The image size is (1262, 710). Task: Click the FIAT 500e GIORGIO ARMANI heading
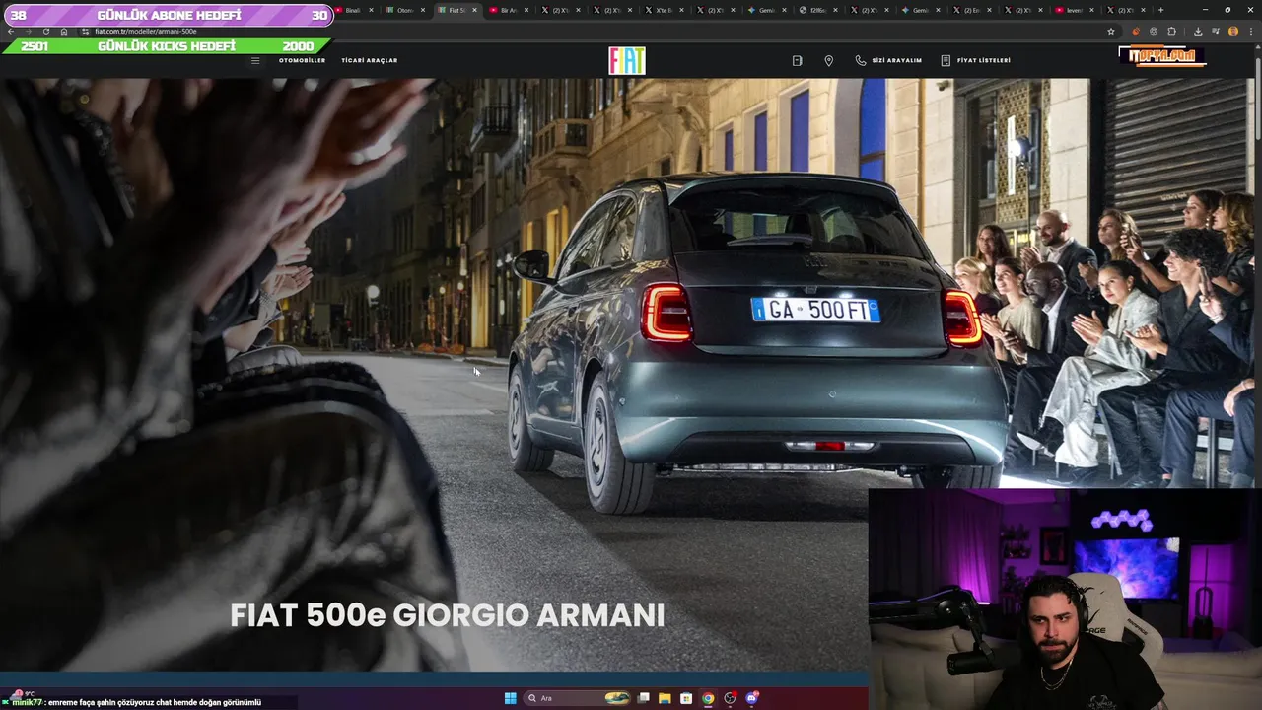(448, 615)
